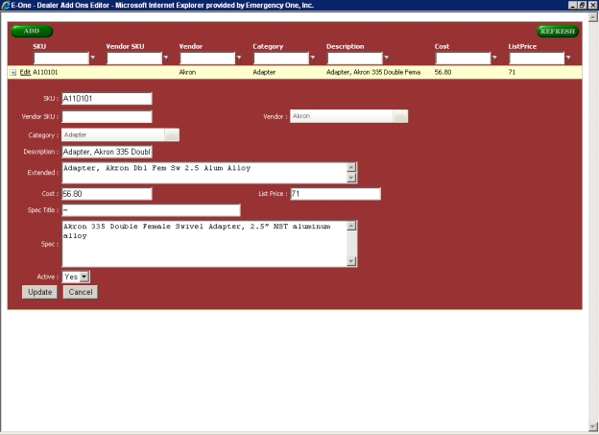Open the SKU column filter icon
The image size is (599, 435).
(93, 59)
